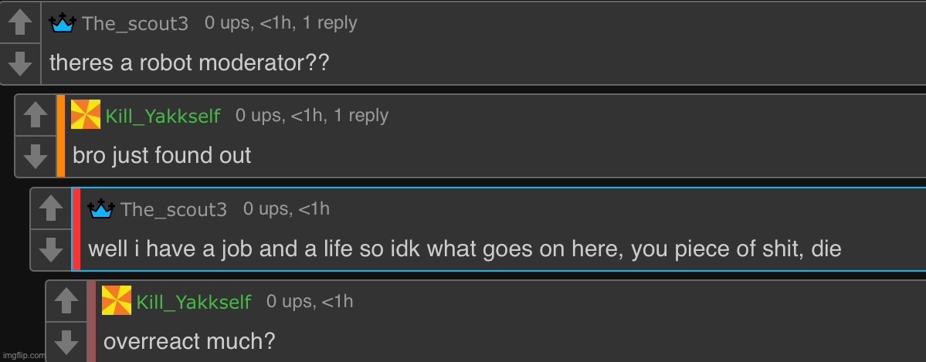Click the crown icon in third comment
This screenshot has width=926, height=362.
tap(101, 208)
